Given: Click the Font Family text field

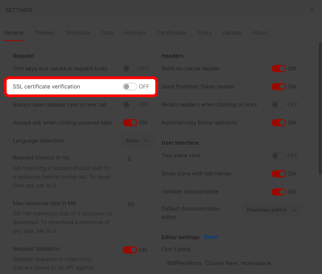Looking at the screenshot, I should (232, 263).
